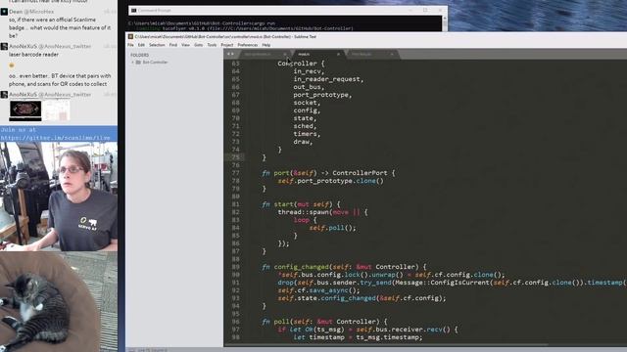Click the 'draw,' code line
This screenshot has height=352, width=627.
point(303,142)
